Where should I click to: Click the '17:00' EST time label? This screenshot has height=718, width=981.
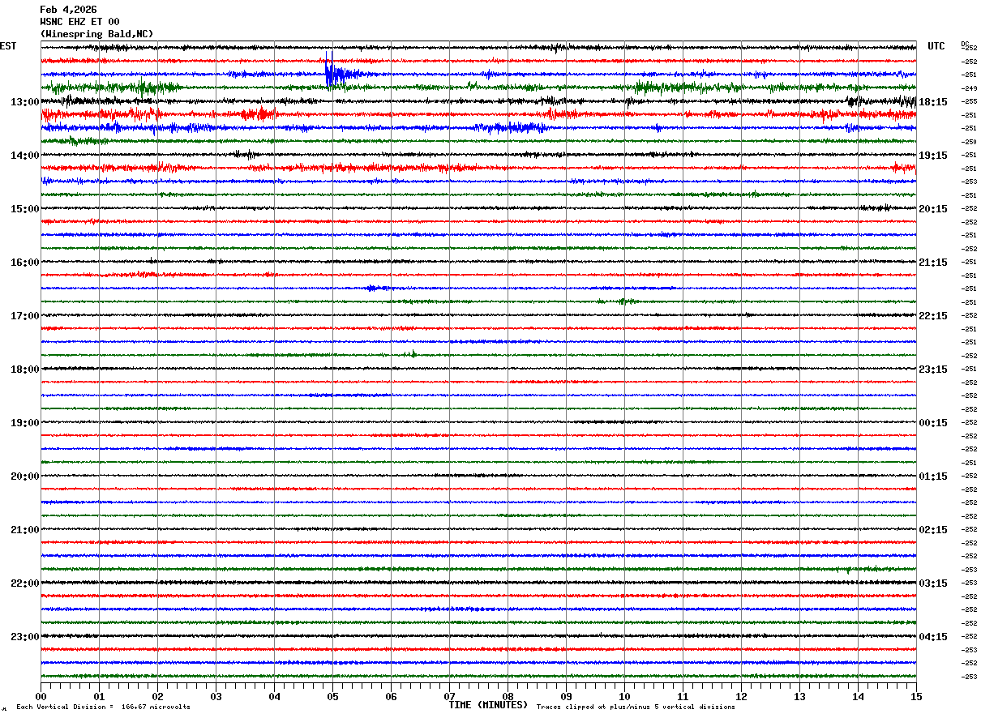25,316
